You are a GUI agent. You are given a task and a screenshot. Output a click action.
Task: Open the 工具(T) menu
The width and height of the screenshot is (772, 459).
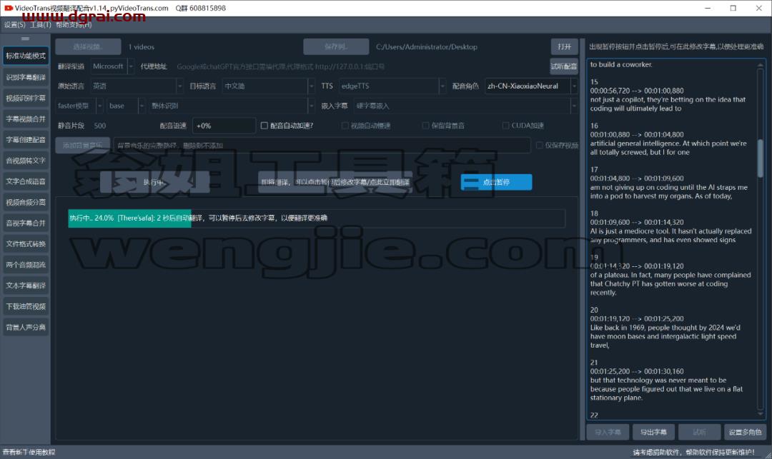[40, 24]
